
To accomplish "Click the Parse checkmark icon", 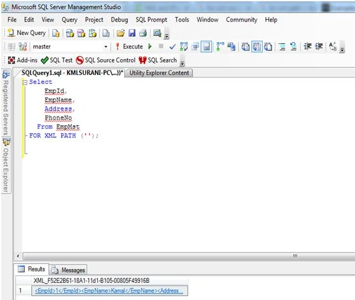I will click(x=172, y=47).
